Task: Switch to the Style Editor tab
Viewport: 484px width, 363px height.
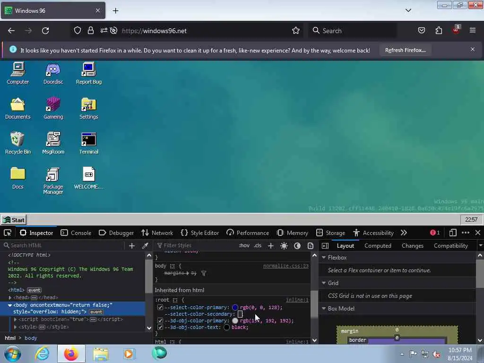Action: click(200, 233)
